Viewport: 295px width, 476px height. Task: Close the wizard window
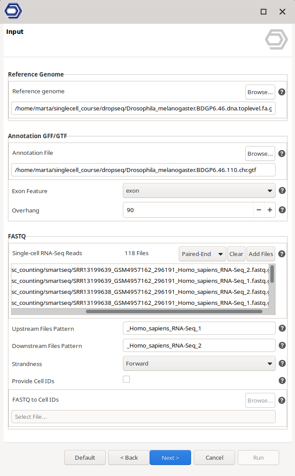tap(282, 11)
